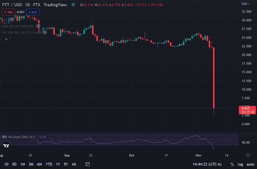Click the 20.000 price axis label
Viewport: 257px width, 169px height.
pyautogui.click(x=246, y=55)
